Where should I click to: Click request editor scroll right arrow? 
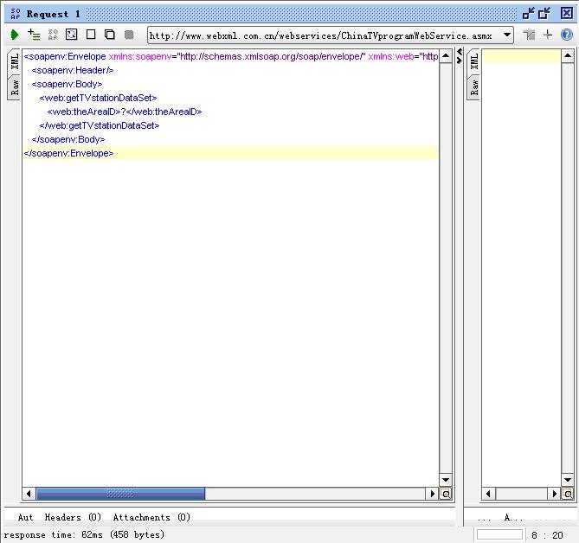432,494
